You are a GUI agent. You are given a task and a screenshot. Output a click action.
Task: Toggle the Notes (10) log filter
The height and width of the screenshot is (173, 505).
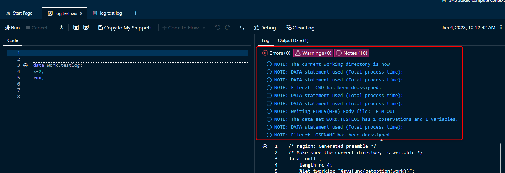pyautogui.click(x=351, y=53)
